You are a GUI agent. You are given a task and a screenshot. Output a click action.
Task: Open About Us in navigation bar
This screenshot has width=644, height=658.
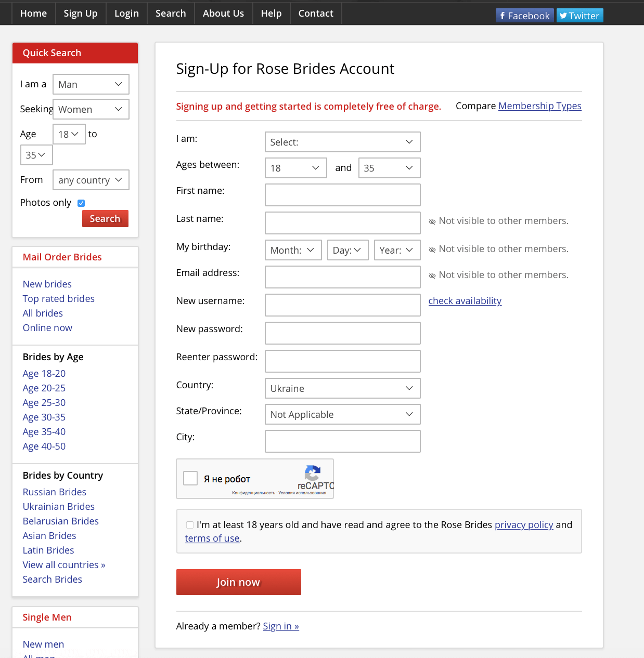click(224, 14)
